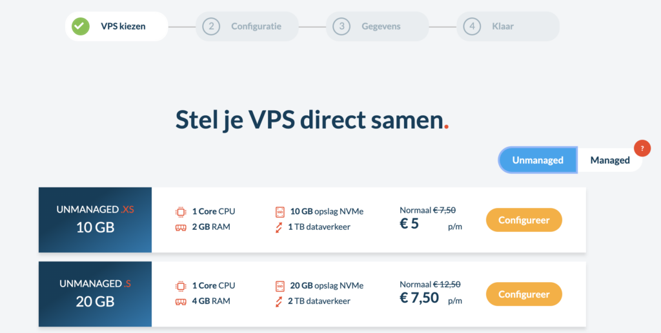Screen dimensions: 661x333
Task: Configure the Unmanaged XS 10 GB plan
Action: 524,220
